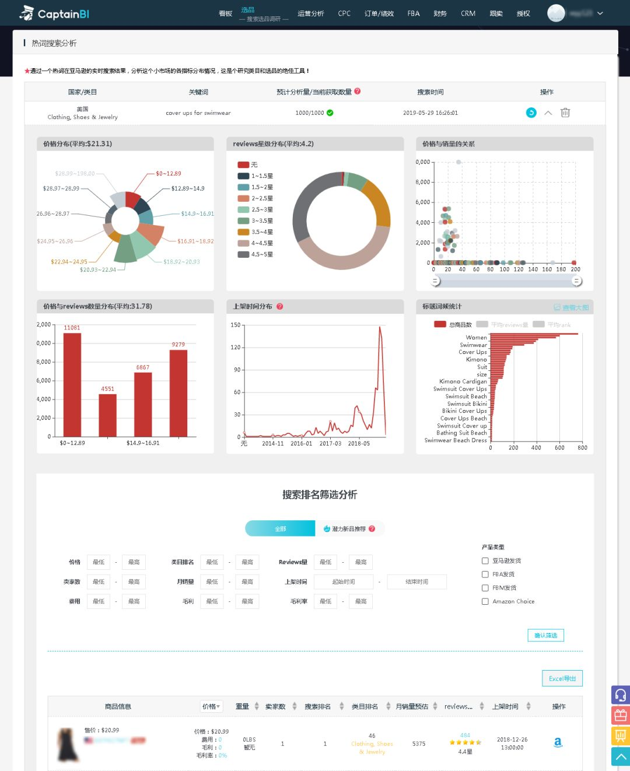Open the 价格 dropdown in table header
The height and width of the screenshot is (771, 630).
(211, 707)
